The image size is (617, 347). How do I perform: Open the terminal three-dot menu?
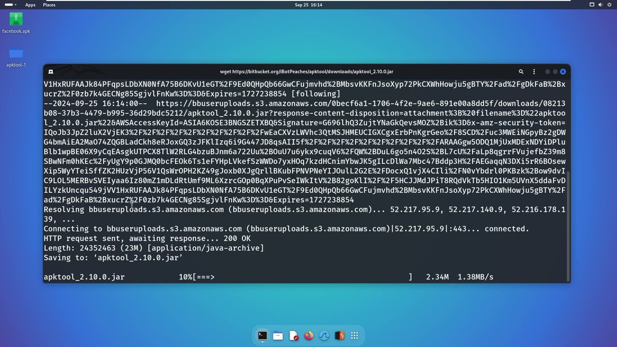534,71
